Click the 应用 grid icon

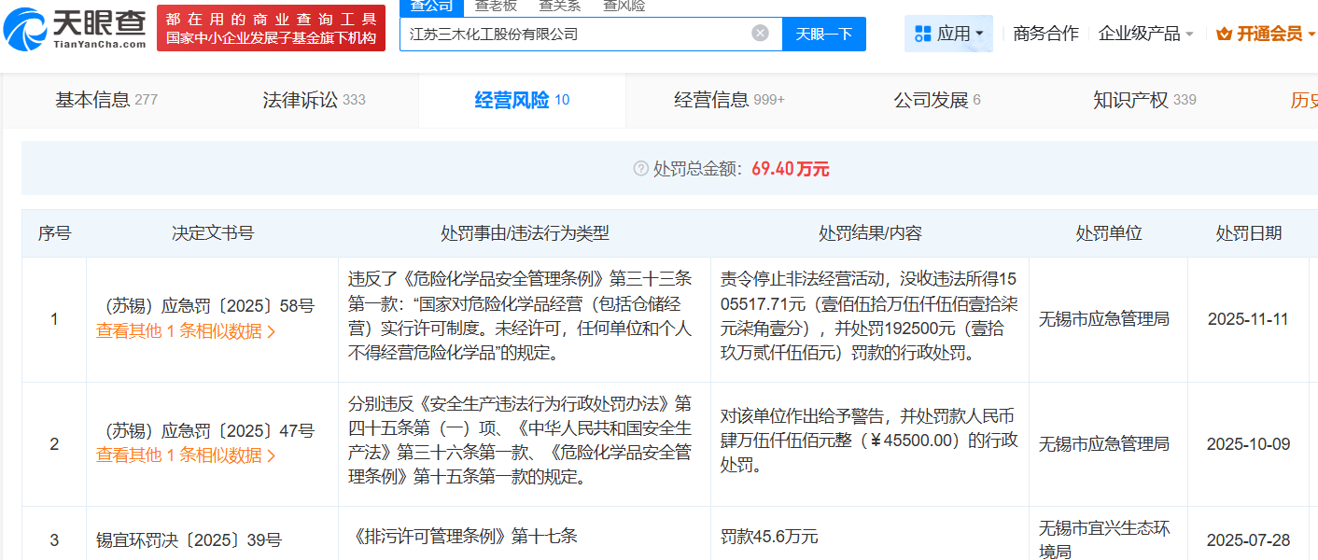pos(923,34)
